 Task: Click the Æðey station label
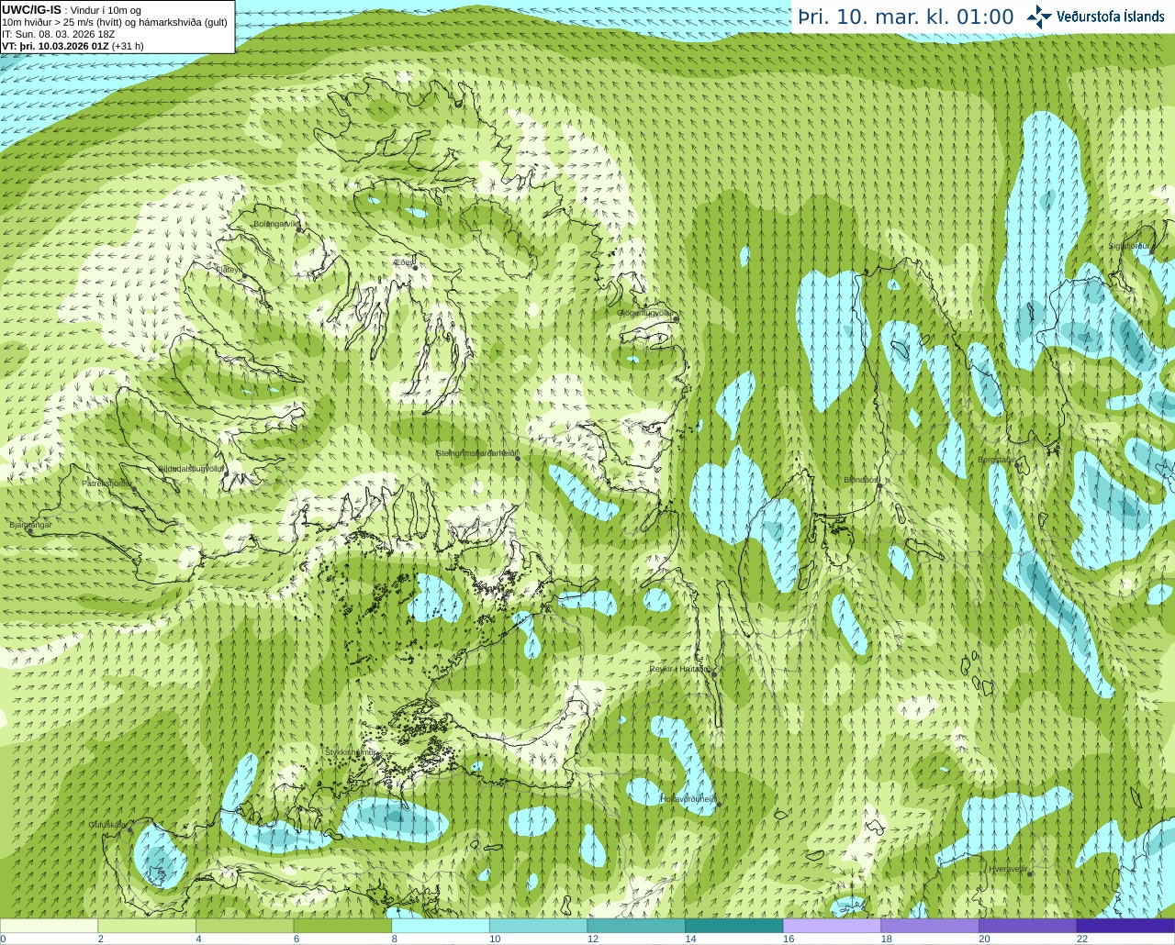click(x=404, y=262)
